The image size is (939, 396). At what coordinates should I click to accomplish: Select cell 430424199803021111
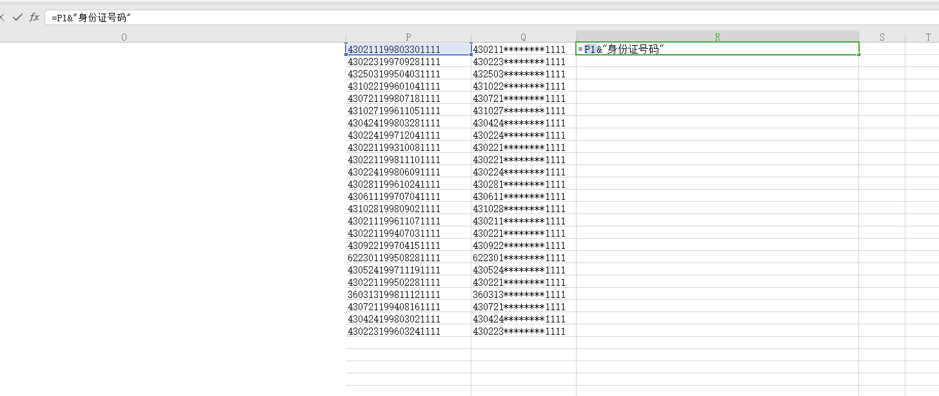pos(408,319)
